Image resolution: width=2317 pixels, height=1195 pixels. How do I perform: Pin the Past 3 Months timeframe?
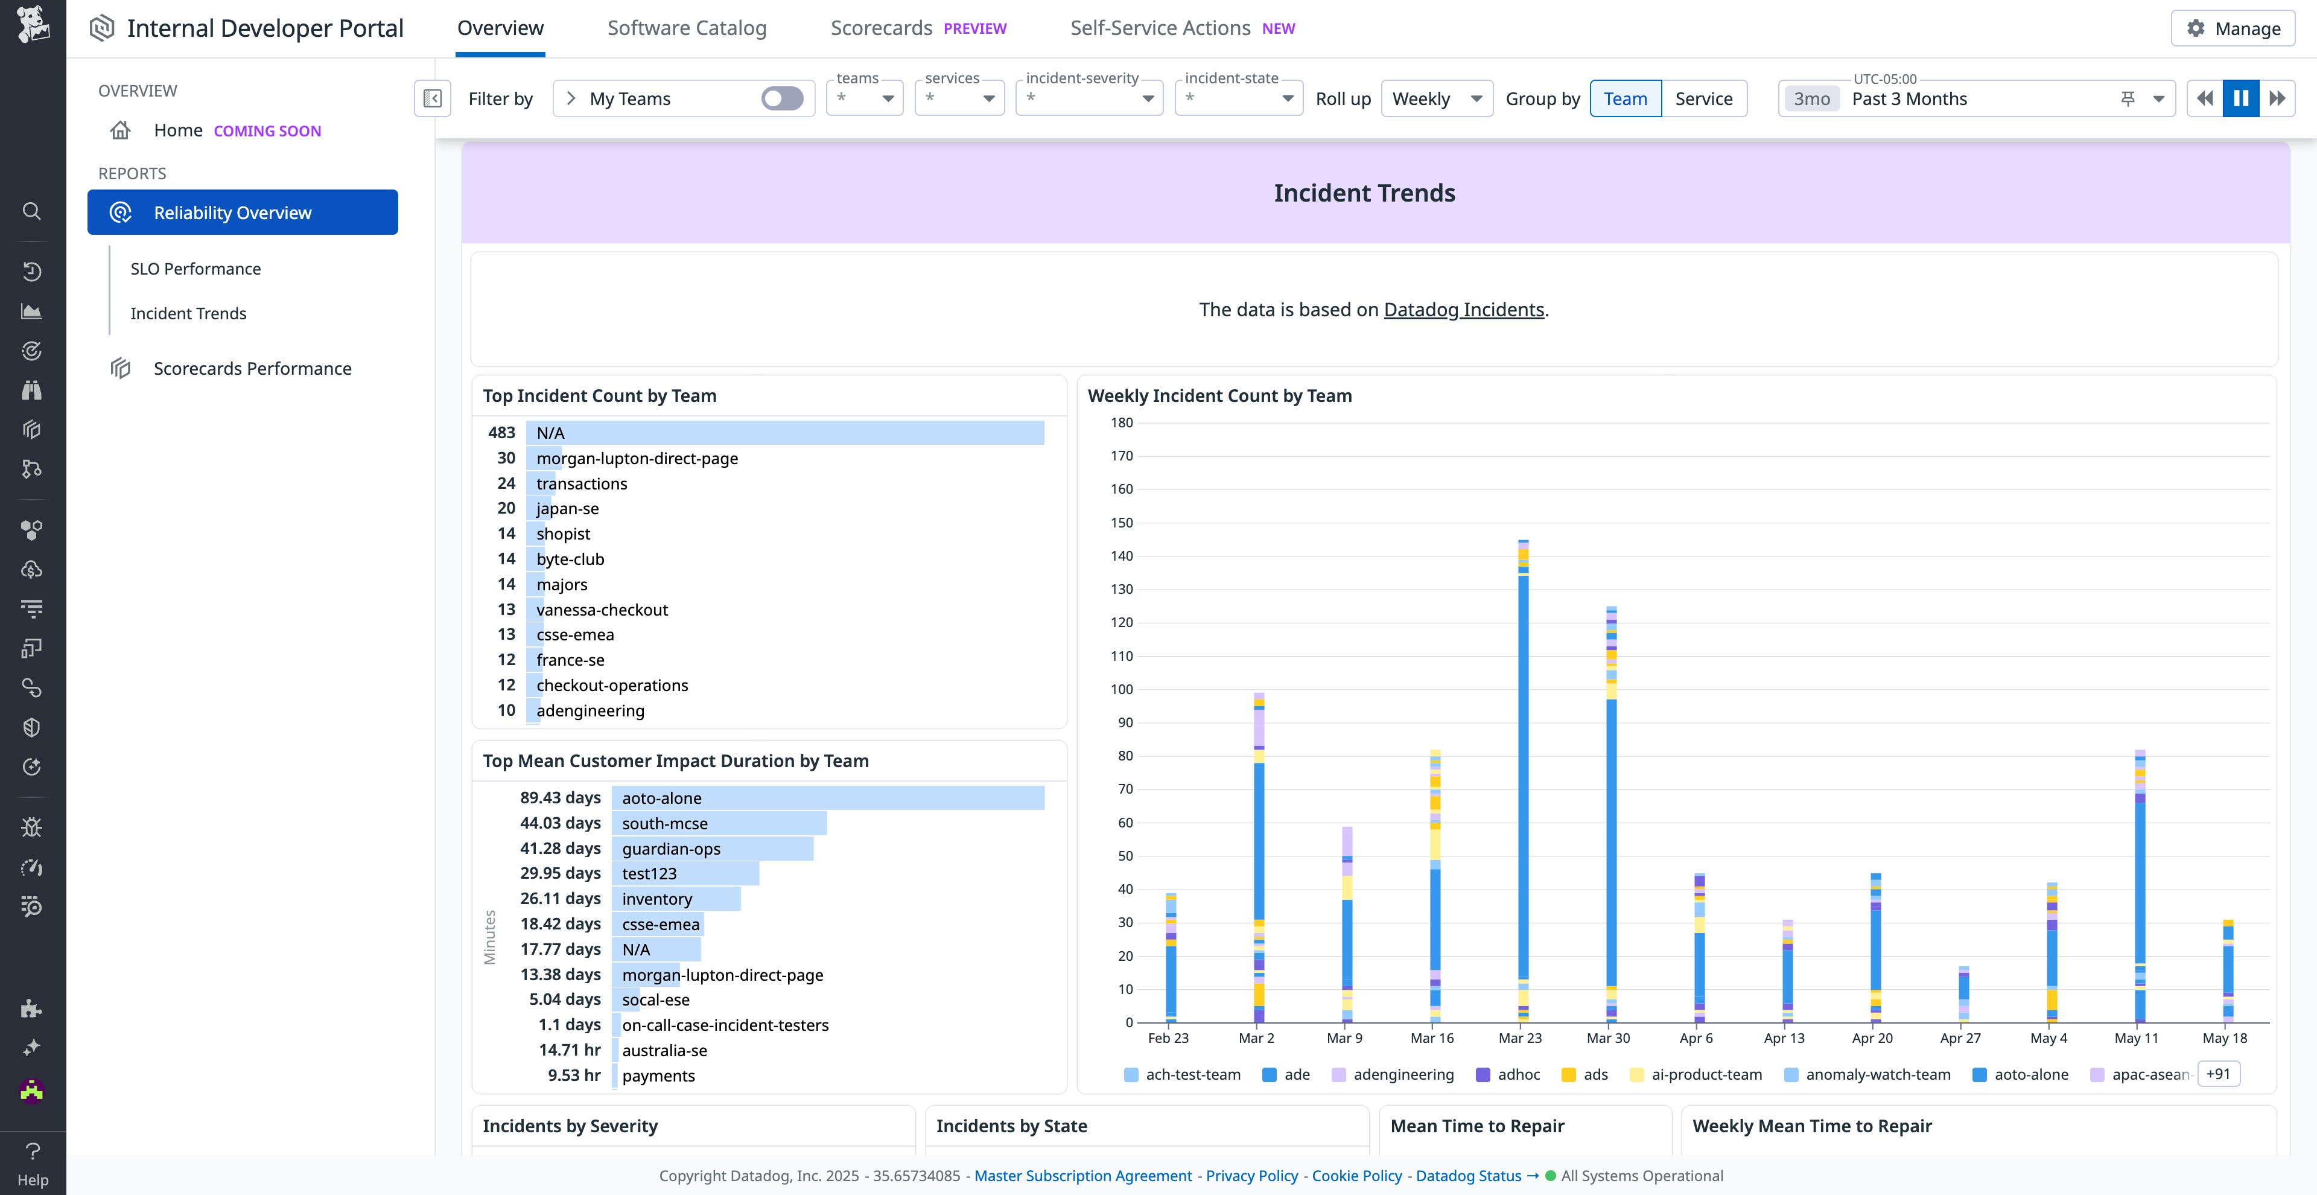point(2128,97)
